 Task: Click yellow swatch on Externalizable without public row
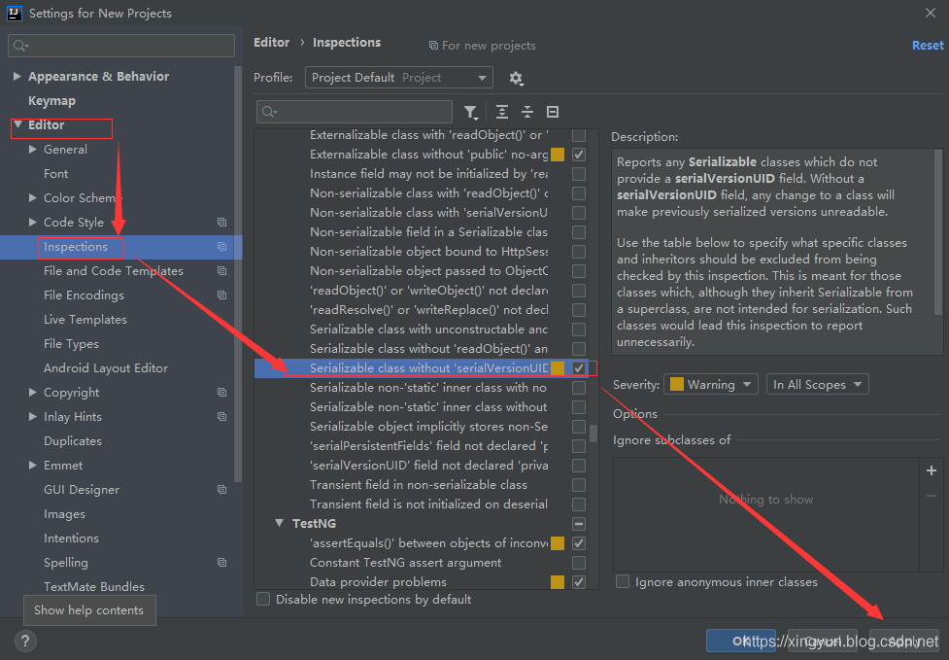coord(558,155)
